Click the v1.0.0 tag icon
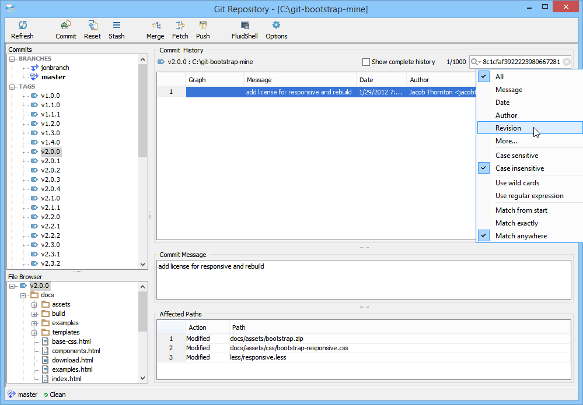Image resolution: width=583 pixels, height=405 pixels. 34,96
